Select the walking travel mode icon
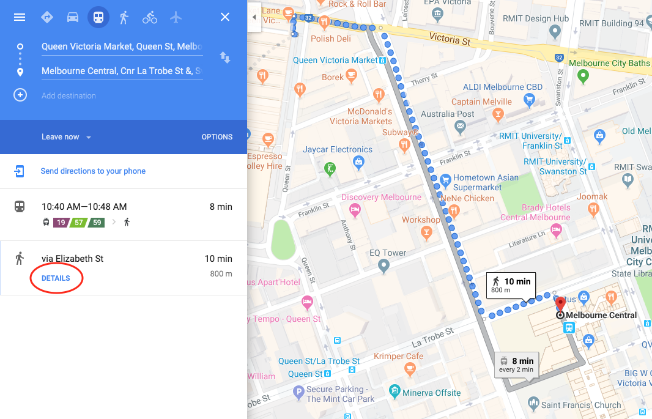 [124, 17]
